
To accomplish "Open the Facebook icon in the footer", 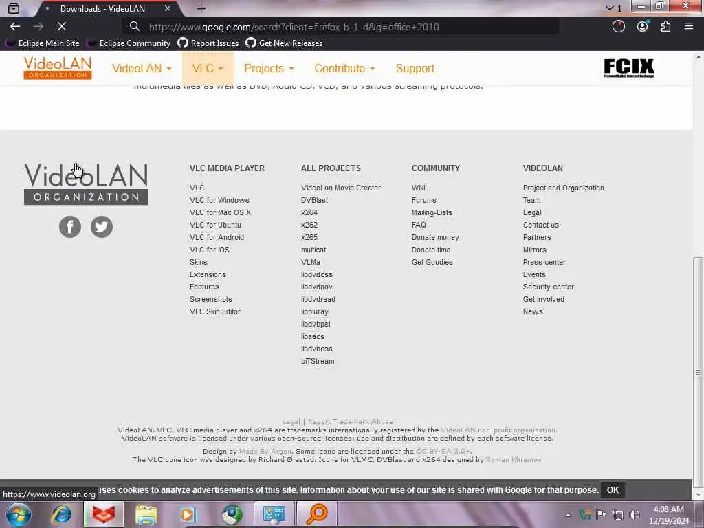I will (70, 227).
